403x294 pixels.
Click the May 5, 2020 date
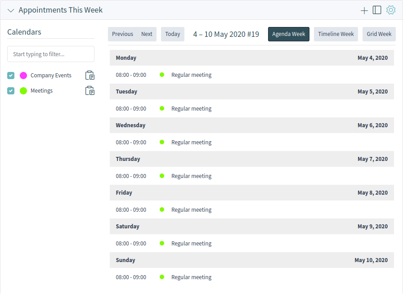(x=373, y=92)
